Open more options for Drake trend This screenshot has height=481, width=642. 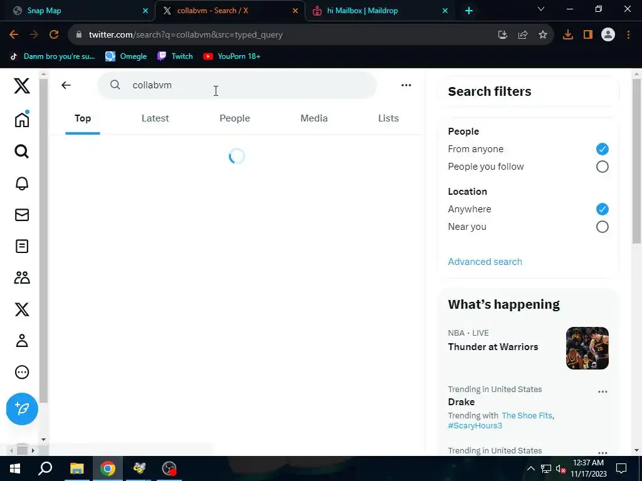pos(603,391)
